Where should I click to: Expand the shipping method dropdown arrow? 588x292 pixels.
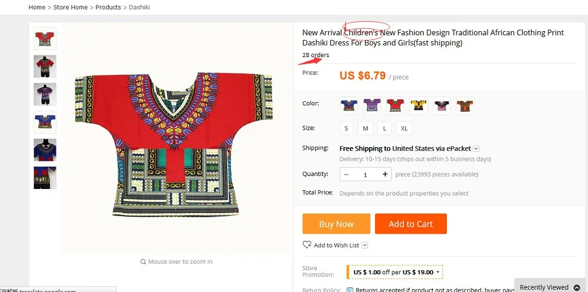476,149
